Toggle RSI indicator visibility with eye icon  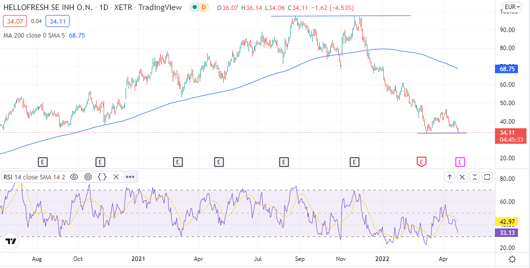point(74,177)
